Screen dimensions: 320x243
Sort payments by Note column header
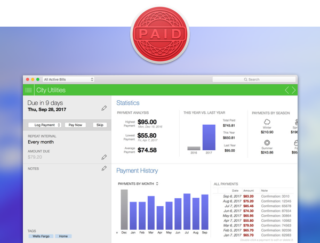tap(265, 191)
